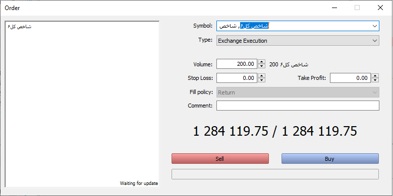
Task: Click the Volume input field
Action: (237, 64)
